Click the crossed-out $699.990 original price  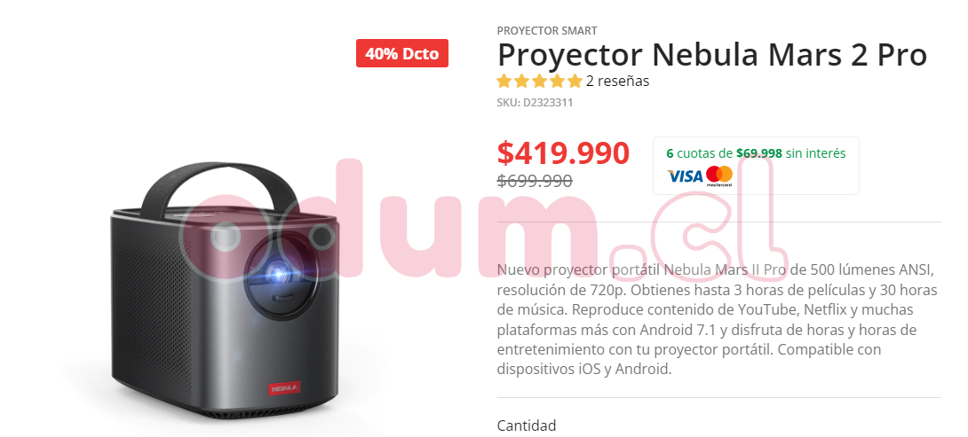535,181
